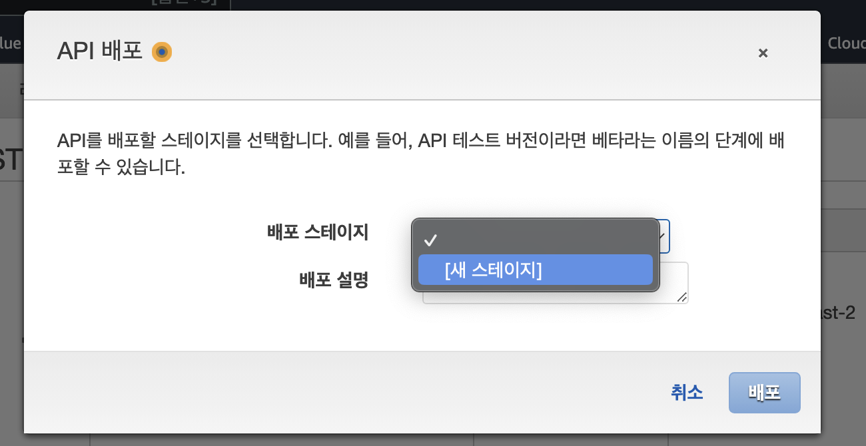
Task: Open the 배포 스테이지 dropdown arrow
Action: (663, 236)
